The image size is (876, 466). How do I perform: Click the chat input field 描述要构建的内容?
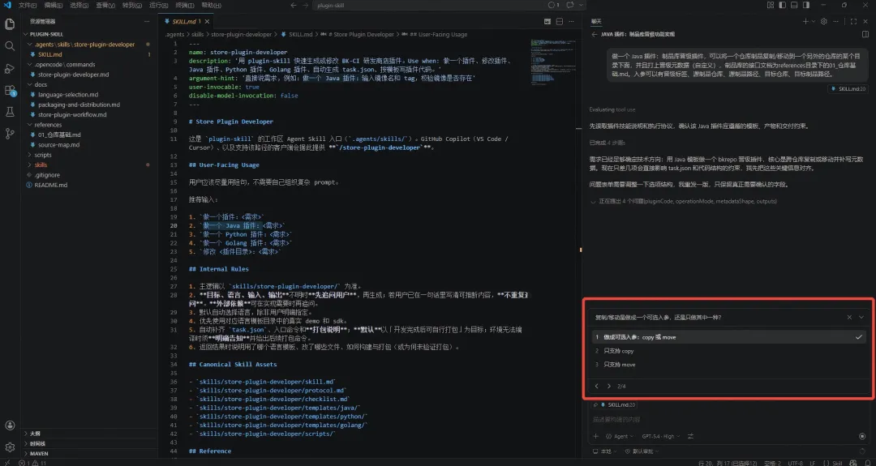click(x=728, y=419)
